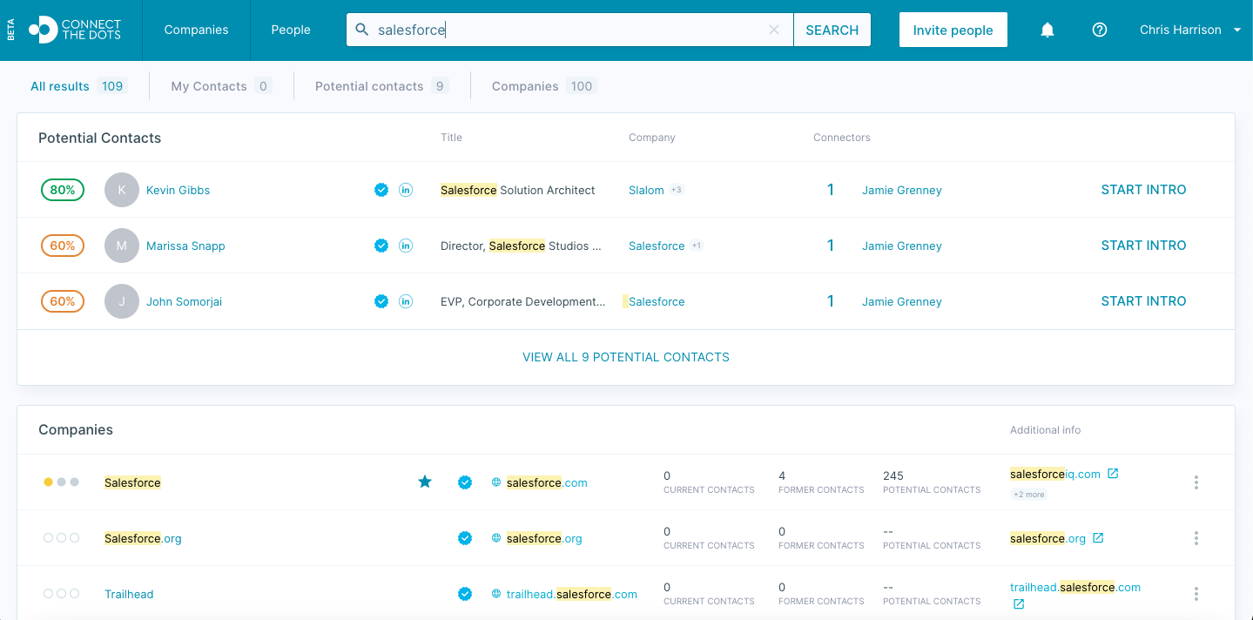The width and height of the screenshot is (1253, 620).
Task: Click Trailhead verified badge
Action: 465,594
